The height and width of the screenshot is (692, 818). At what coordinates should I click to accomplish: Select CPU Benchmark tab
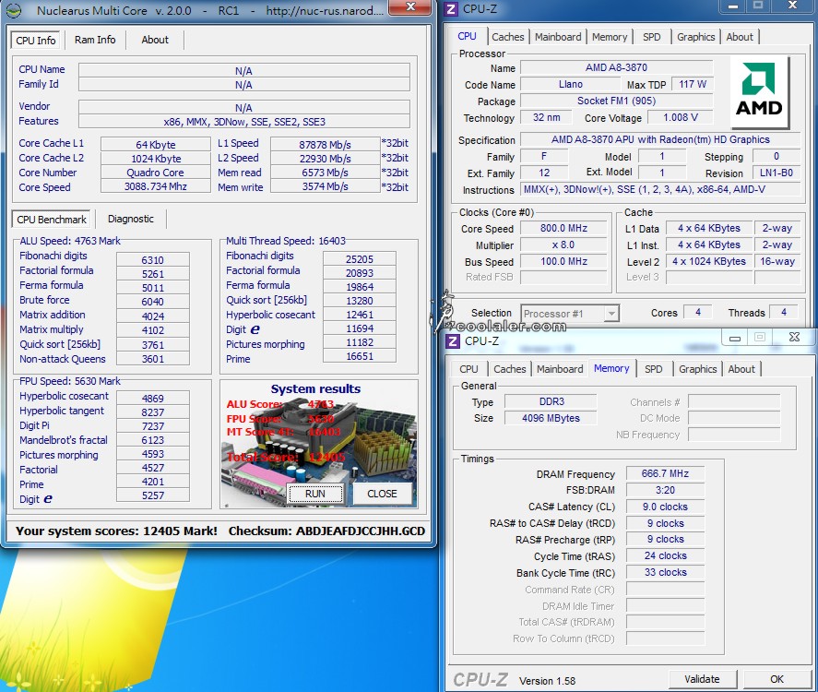point(51,220)
